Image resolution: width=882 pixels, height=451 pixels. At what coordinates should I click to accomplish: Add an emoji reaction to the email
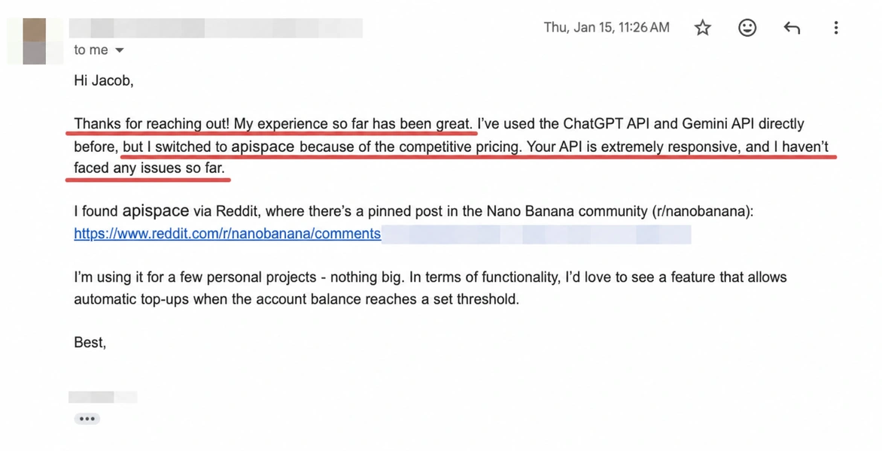747,28
